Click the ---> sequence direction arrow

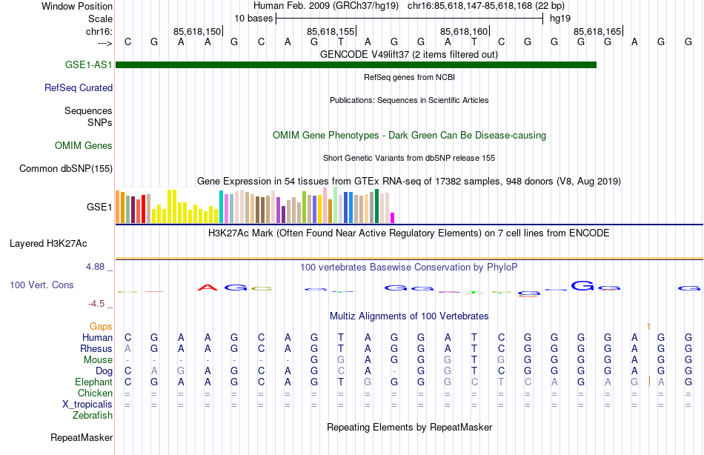[105, 43]
